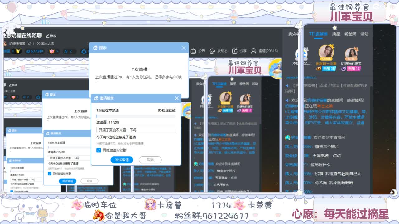This screenshot has width=399, height=224.
Task: Close the largest 提示 dialog
Action: point(184,48)
